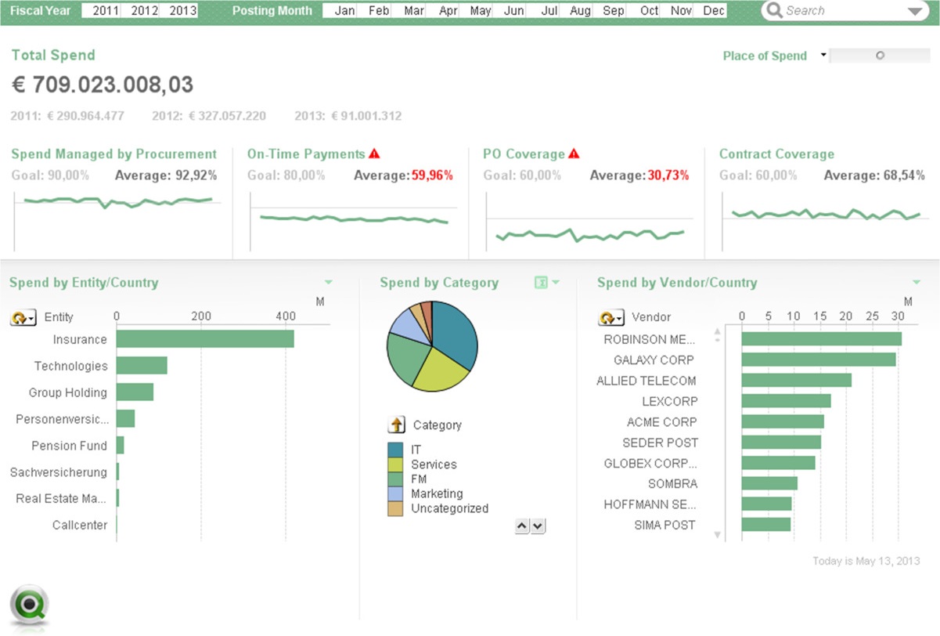Click the Insurance entity bar label
The image size is (940, 636).
80,340
